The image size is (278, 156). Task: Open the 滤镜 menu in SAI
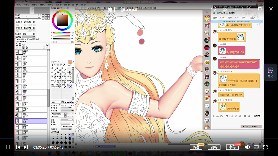[59, 5]
